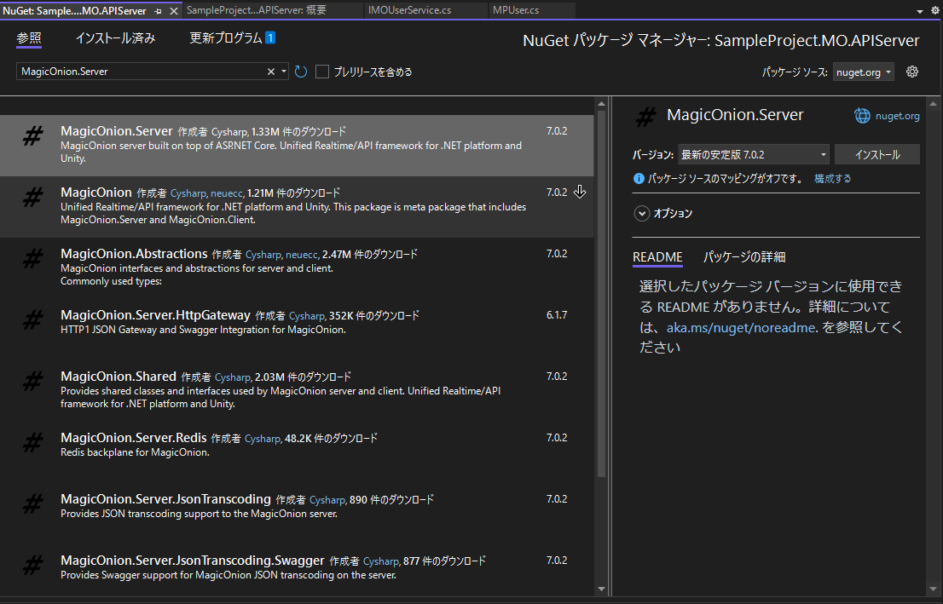Open the search box history dropdown
943x604 pixels.
[x=284, y=72]
